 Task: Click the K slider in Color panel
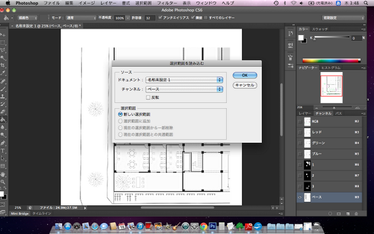pyautogui.click(x=332, y=37)
